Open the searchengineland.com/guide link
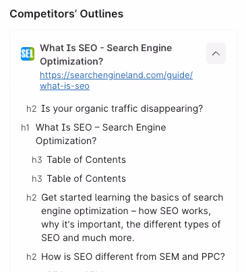 pyautogui.click(x=116, y=75)
